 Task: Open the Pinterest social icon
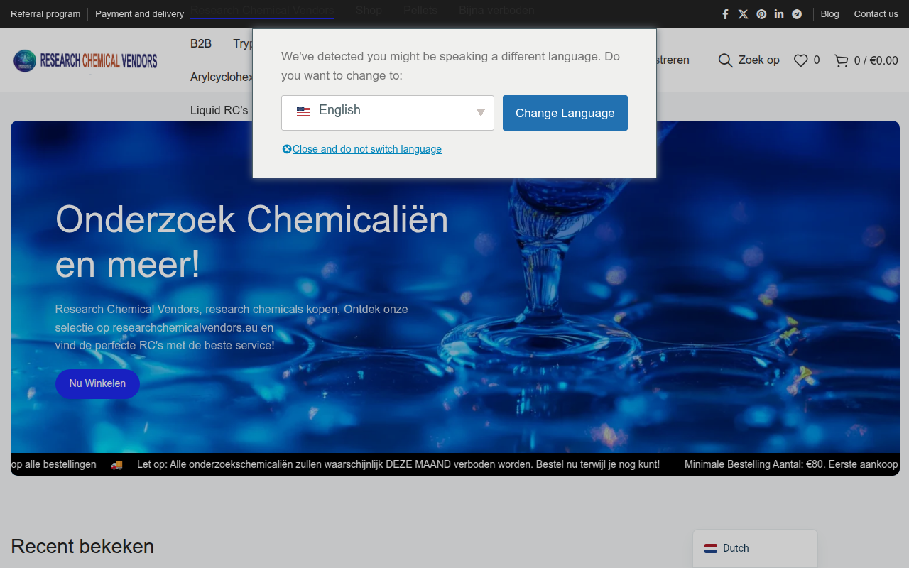tap(761, 14)
